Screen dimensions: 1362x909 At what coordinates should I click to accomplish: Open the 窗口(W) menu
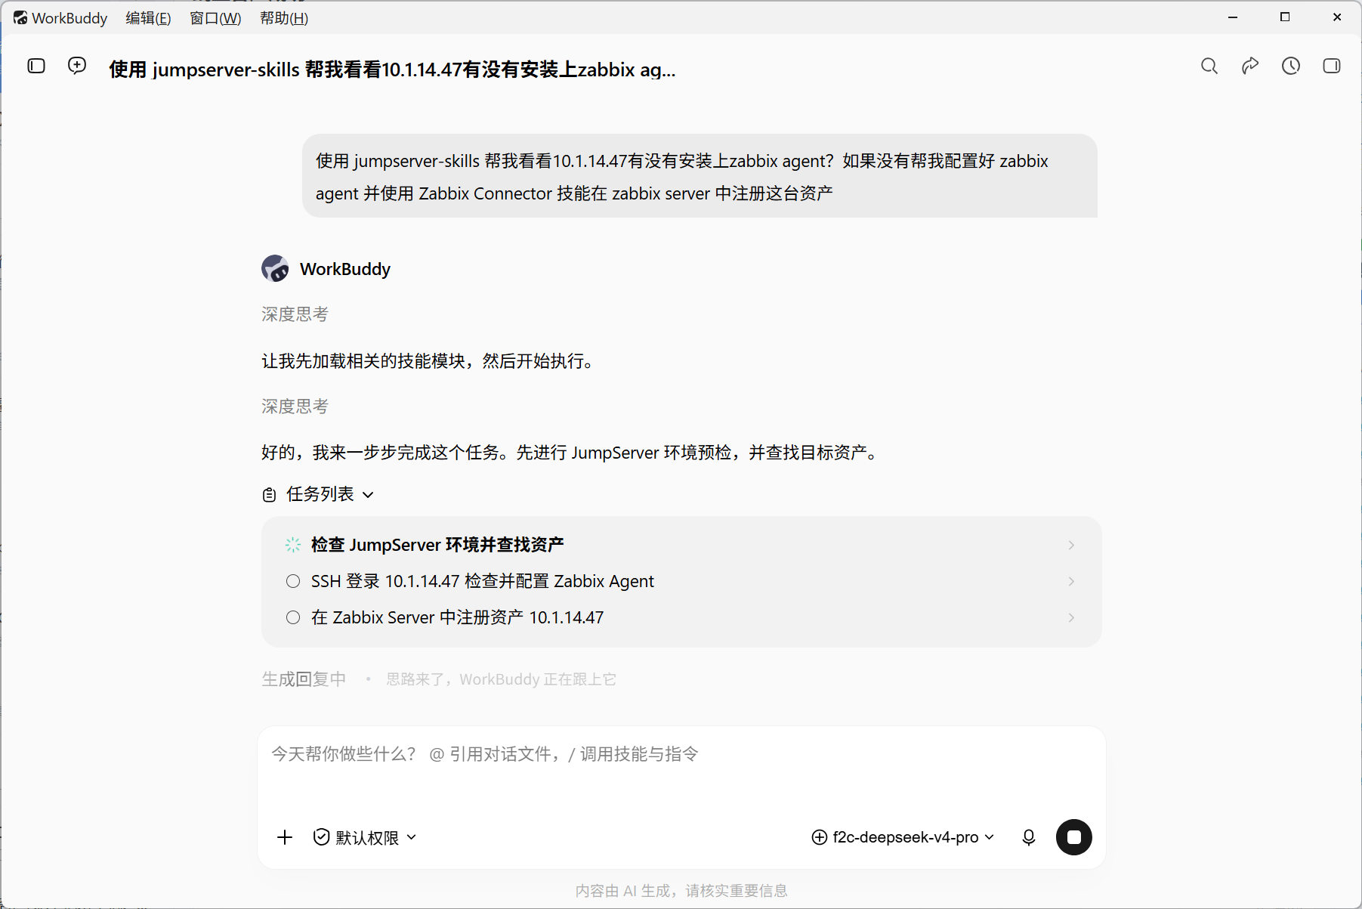tap(215, 17)
